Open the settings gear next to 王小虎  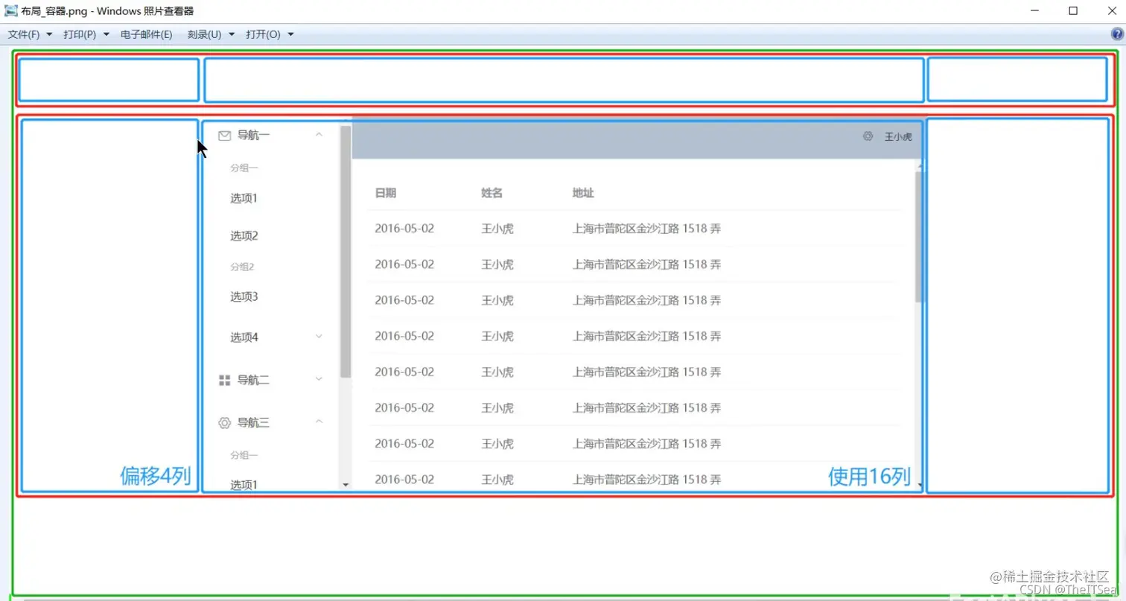(x=868, y=136)
